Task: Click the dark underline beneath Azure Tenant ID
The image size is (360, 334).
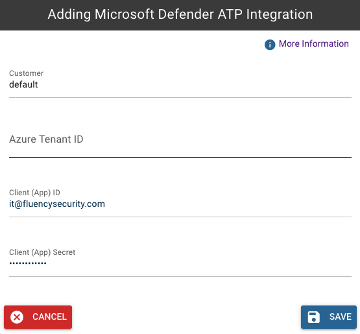Action: [180, 157]
